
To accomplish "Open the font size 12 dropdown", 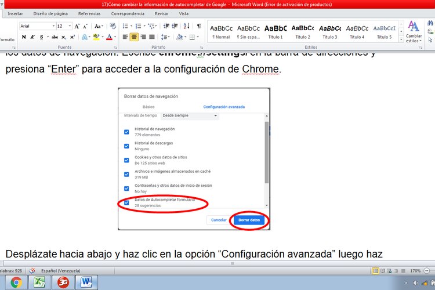I will click(x=70, y=26).
